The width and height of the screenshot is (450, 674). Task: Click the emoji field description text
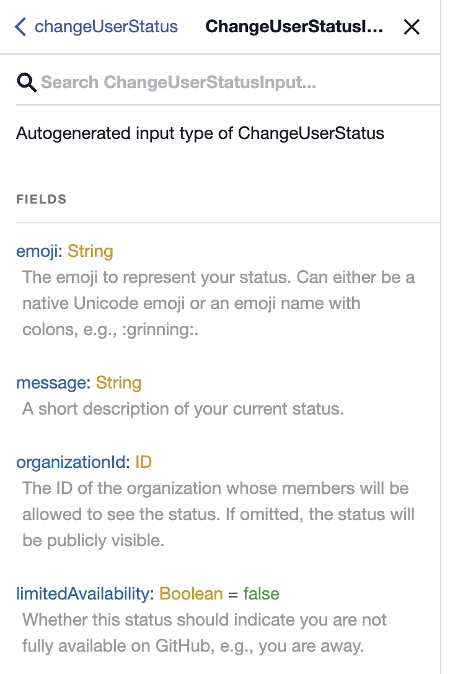pos(217,303)
